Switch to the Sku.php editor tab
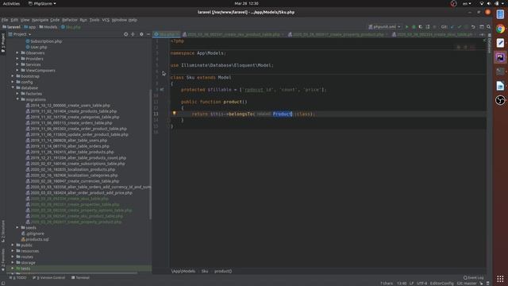 [x=167, y=34]
